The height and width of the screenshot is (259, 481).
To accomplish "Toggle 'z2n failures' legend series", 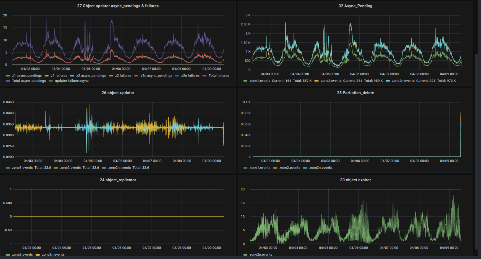I will coord(190,76).
